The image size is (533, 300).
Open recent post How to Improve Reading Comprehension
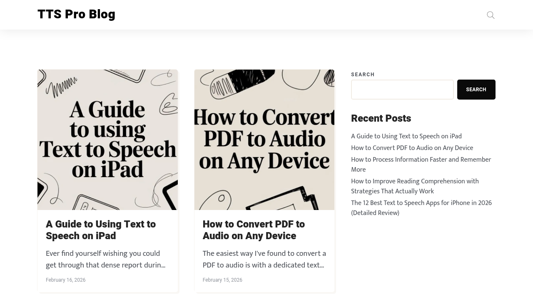click(x=415, y=186)
